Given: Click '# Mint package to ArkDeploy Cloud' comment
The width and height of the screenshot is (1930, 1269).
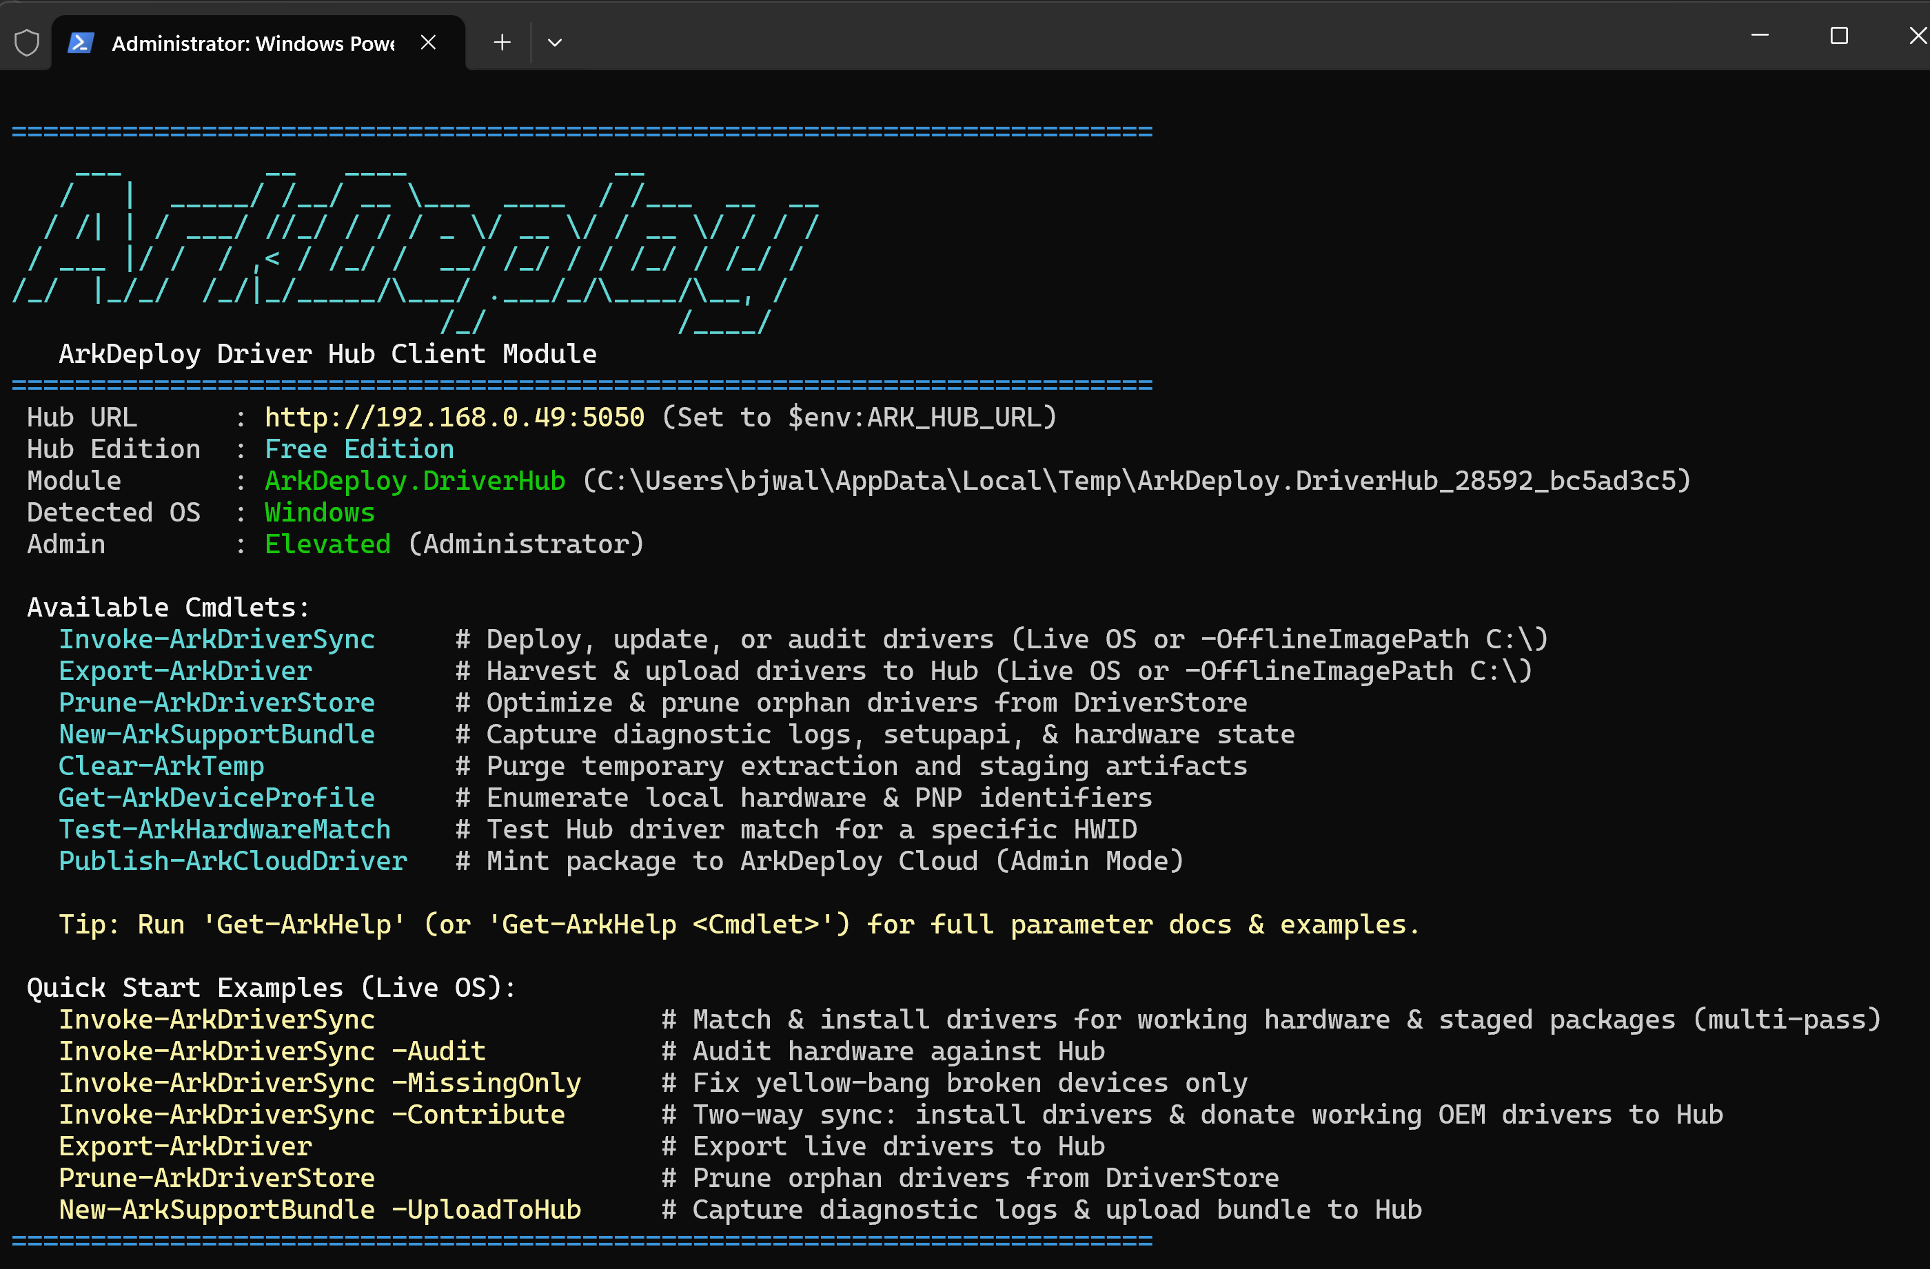Looking at the screenshot, I should (x=820, y=860).
